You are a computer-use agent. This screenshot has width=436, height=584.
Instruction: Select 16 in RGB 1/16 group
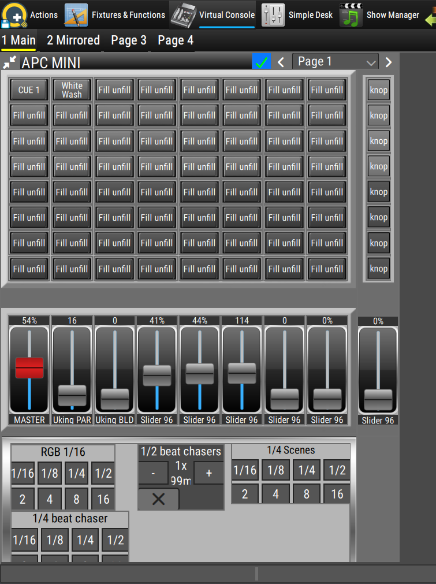coord(103,499)
